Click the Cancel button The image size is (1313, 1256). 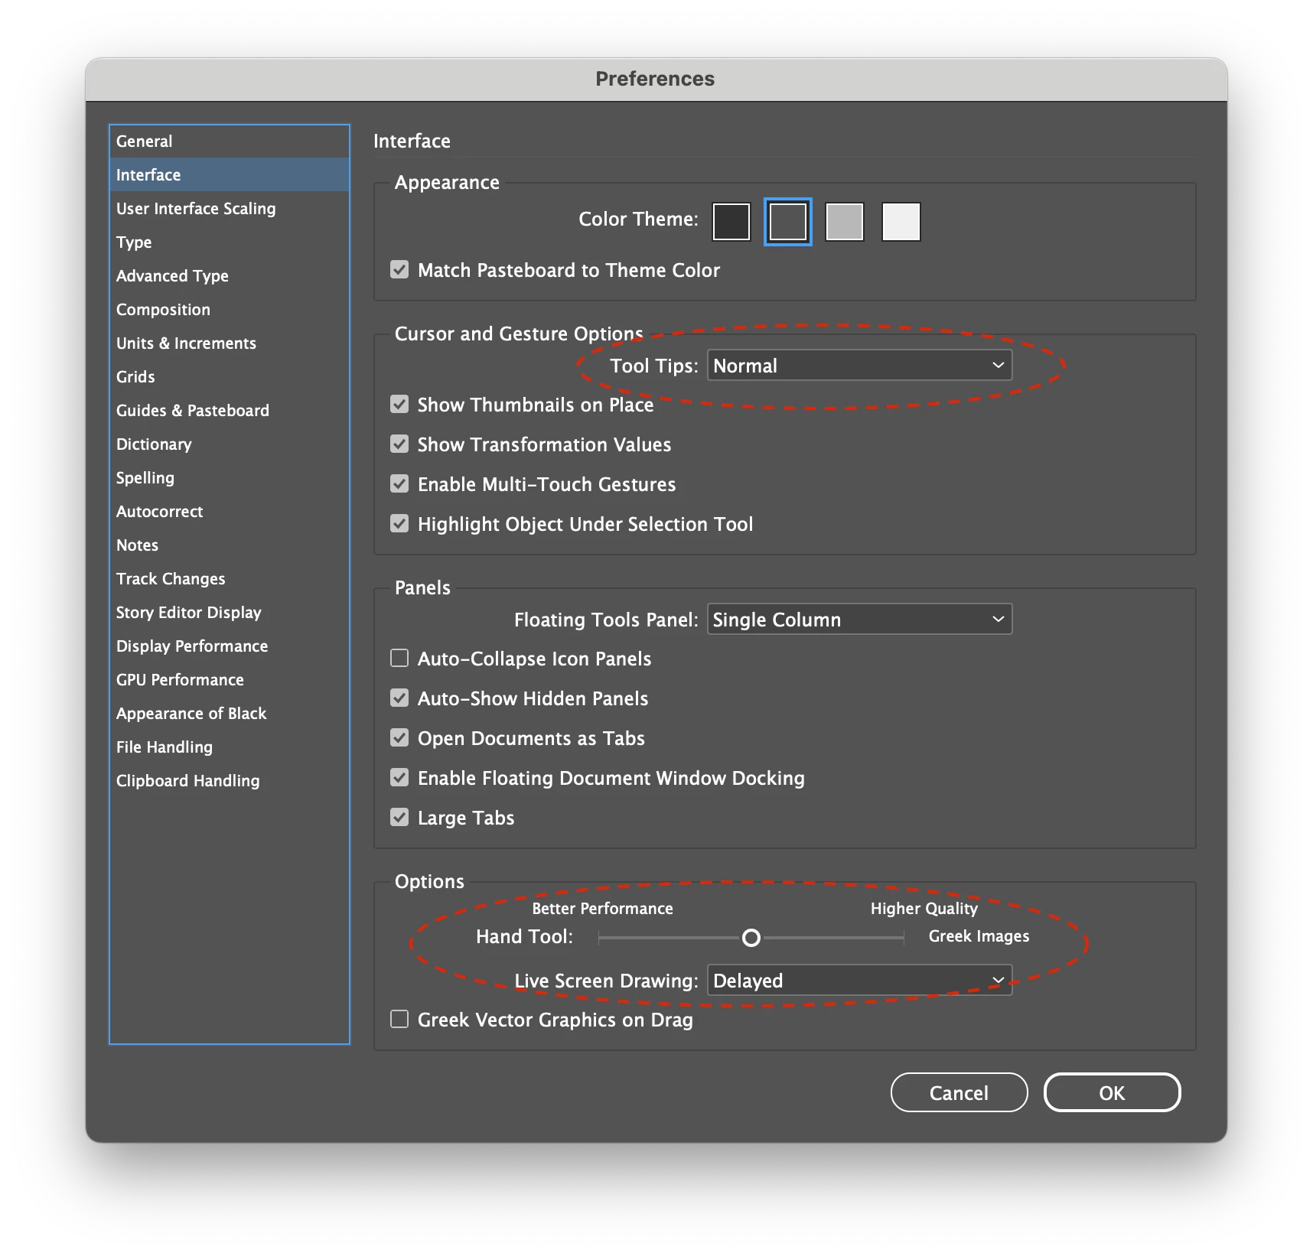[959, 1092]
